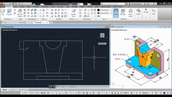Save the drawing from Quick Access
Screen dimensions: 172x97
pyautogui.click(x=13, y=4)
